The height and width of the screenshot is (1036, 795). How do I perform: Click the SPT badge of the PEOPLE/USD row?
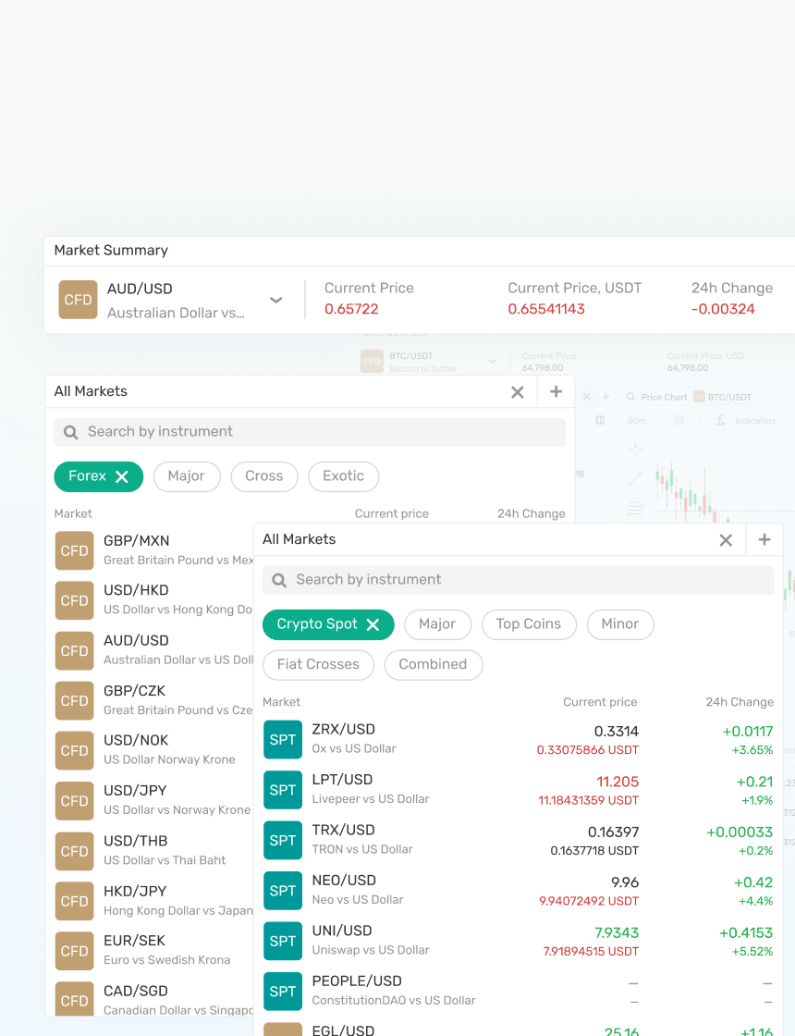click(x=283, y=991)
